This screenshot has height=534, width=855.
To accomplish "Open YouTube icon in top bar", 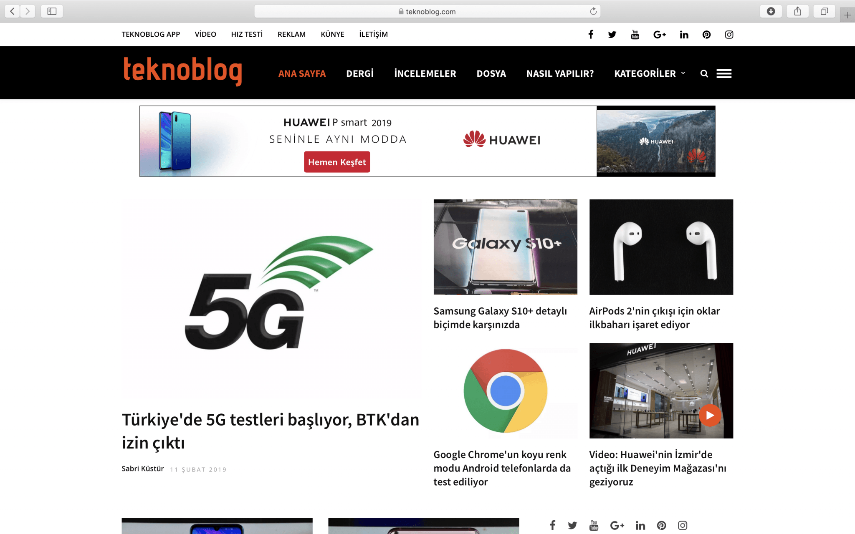I will point(635,35).
